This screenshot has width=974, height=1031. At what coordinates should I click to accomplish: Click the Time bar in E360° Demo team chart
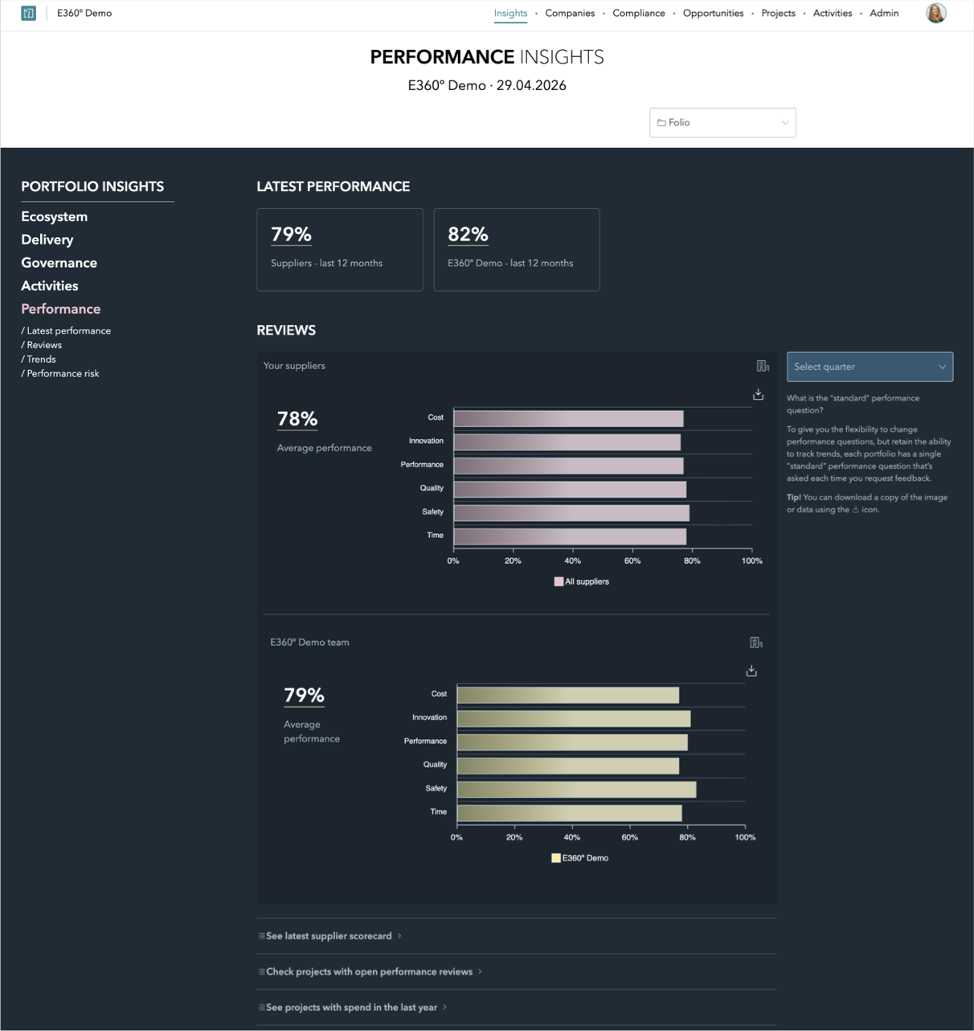click(x=569, y=813)
